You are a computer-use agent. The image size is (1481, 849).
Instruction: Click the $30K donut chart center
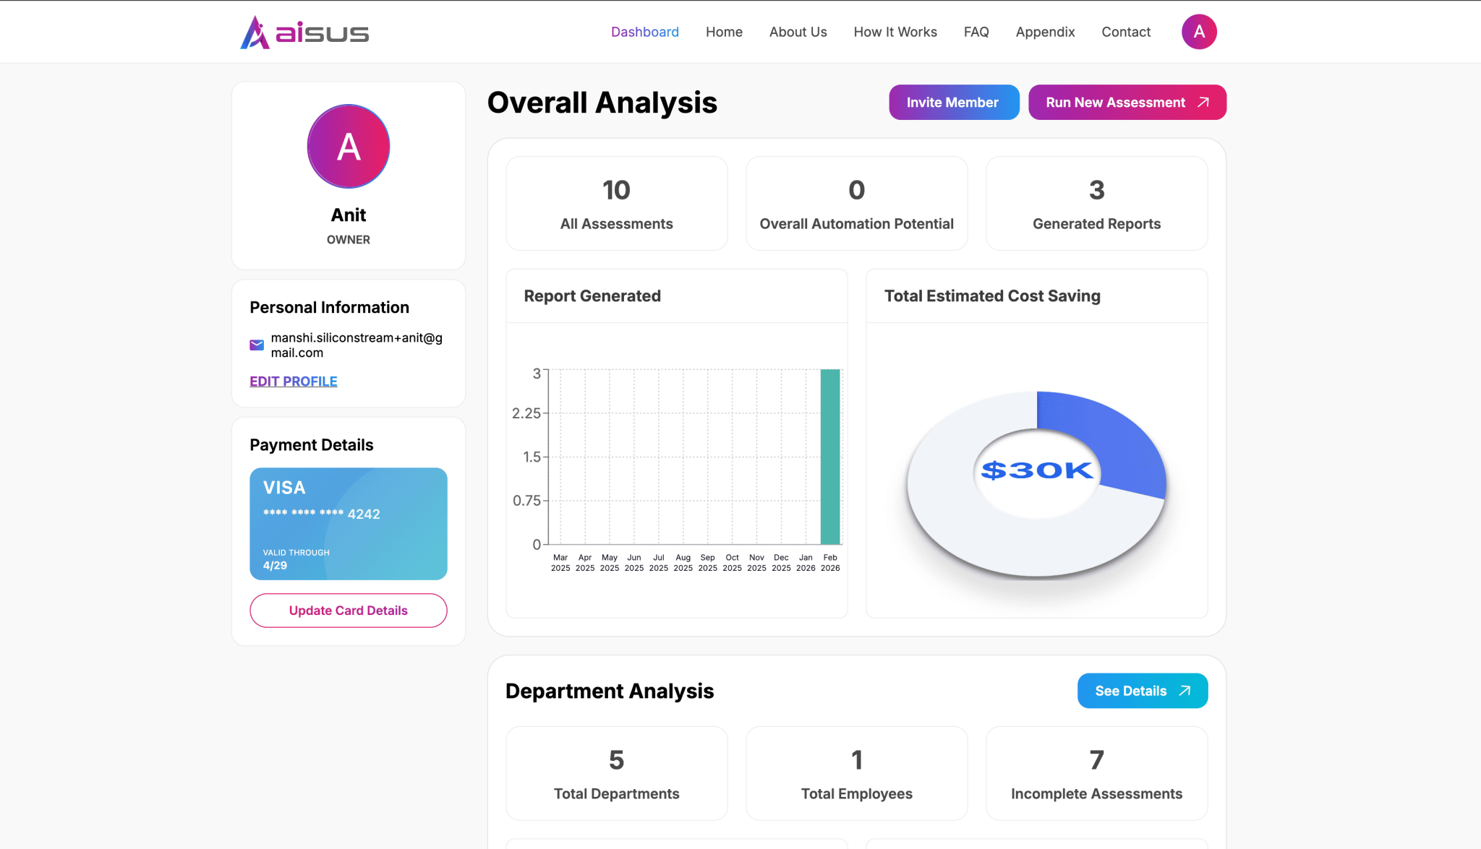coord(1036,471)
